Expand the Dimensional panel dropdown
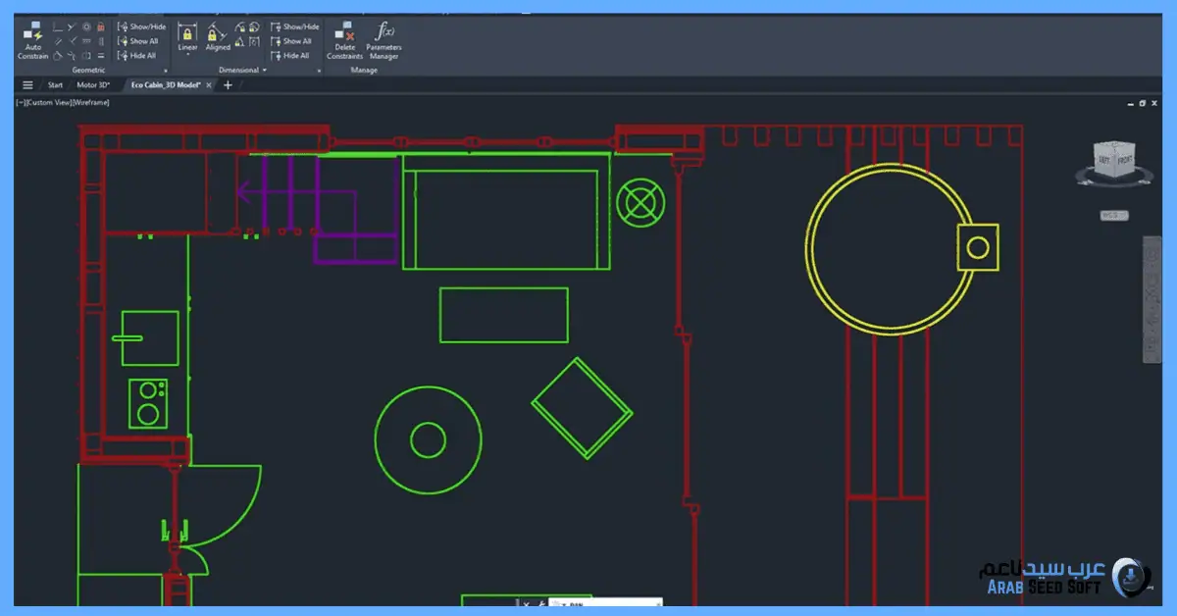The width and height of the screenshot is (1177, 616). click(x=265, y=71)
